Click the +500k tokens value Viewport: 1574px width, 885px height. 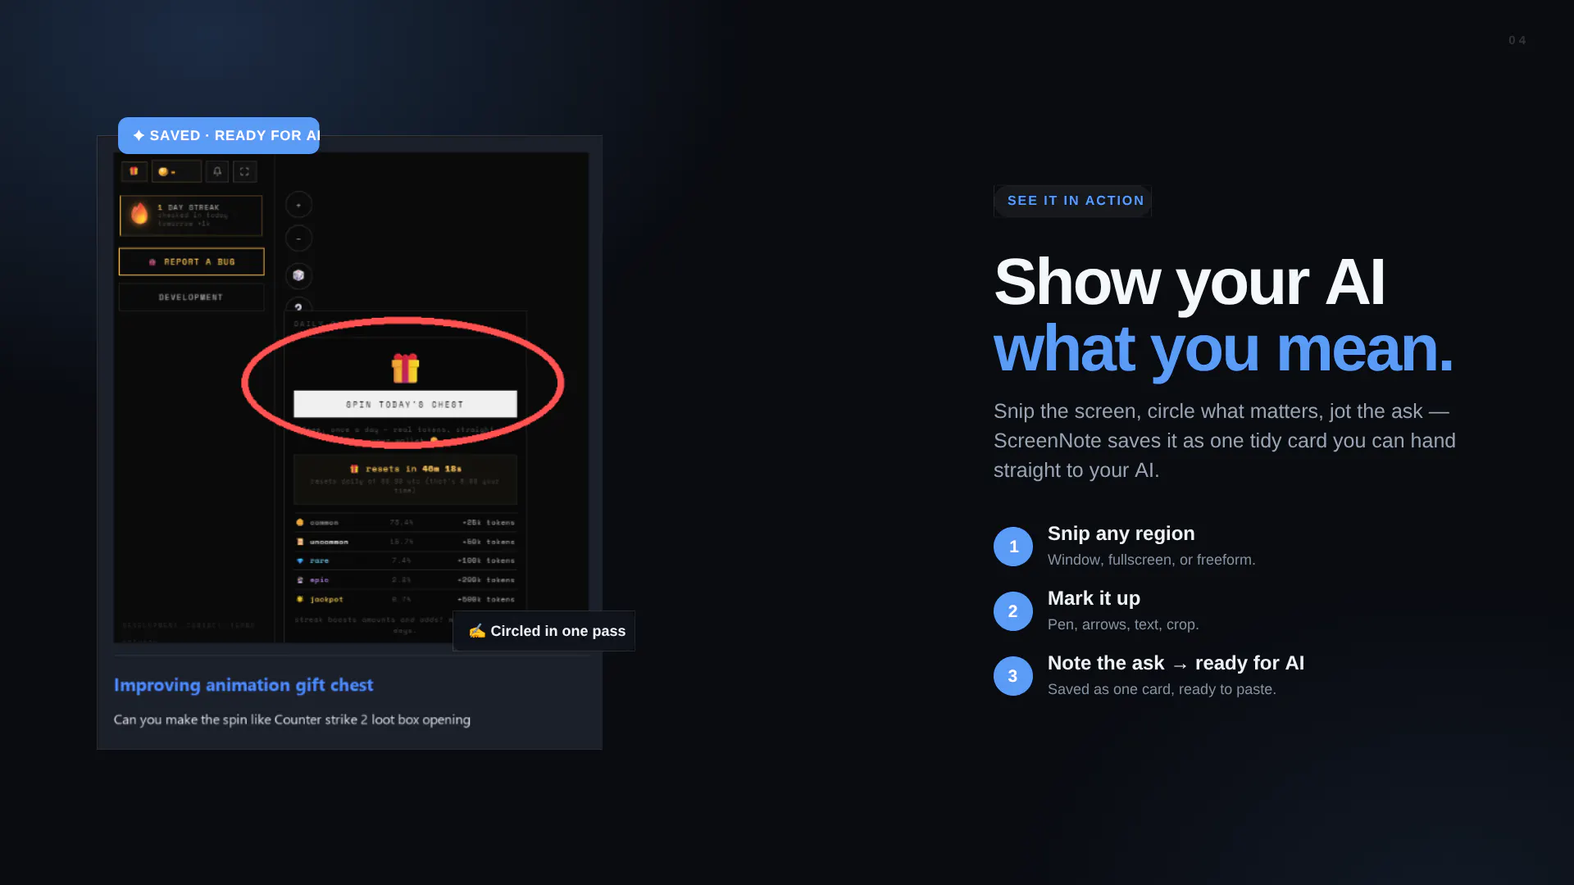click(x=486, y=599)
